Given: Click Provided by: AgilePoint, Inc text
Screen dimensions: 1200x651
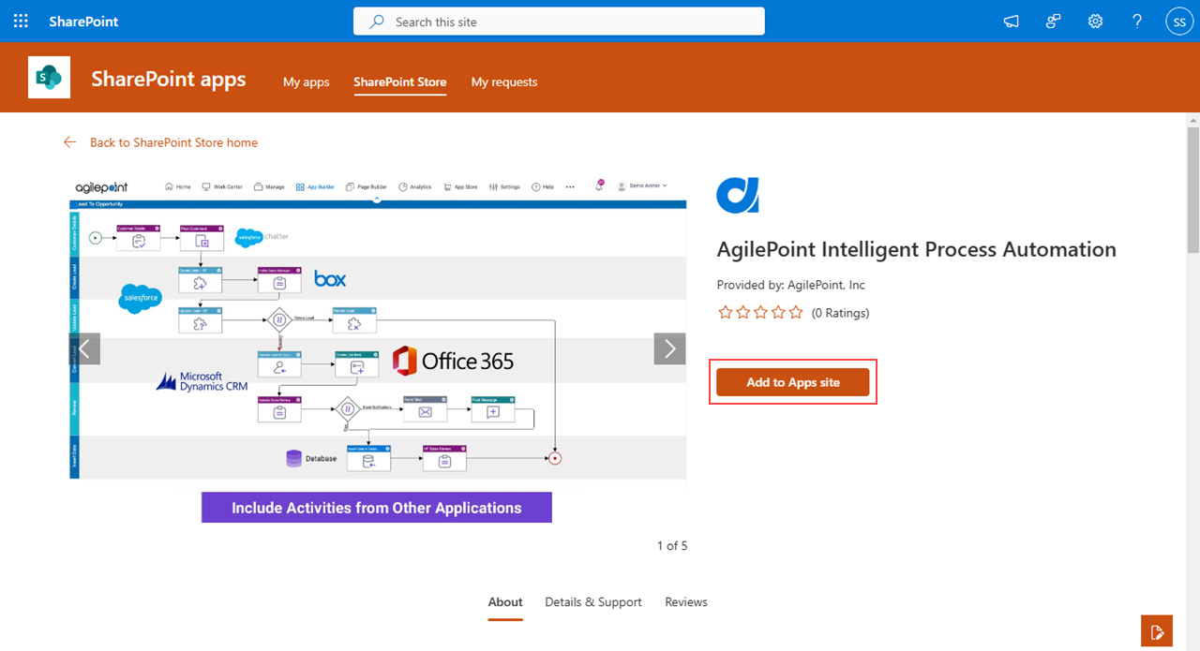Looking at the screenshot, I should pyautogui.click(x=791, y=285).
